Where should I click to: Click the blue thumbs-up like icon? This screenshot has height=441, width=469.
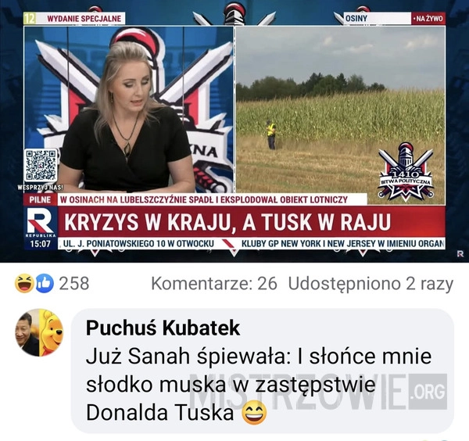coord(45,283)
